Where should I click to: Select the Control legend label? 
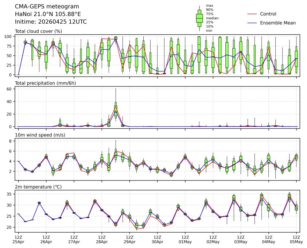pyautogui.click(x=268, y=14)
